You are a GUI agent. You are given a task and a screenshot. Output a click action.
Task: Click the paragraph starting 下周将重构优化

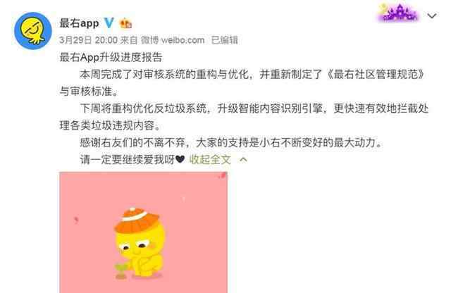coord(244,117)
